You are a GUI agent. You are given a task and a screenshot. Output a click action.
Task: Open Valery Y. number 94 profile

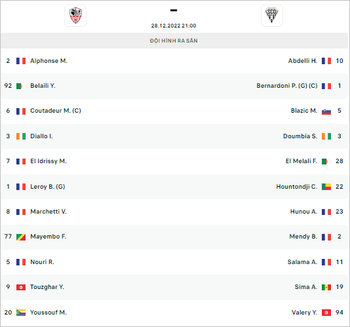(x=305, y=313)
